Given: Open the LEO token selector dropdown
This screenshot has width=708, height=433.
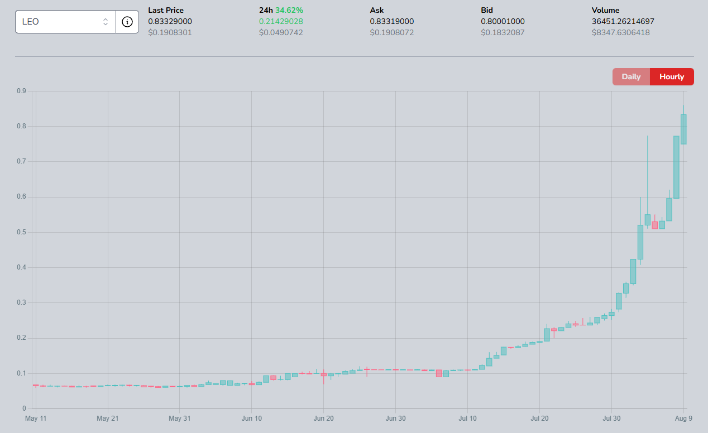Looking at the screenshot, I should tap(65, 22).
